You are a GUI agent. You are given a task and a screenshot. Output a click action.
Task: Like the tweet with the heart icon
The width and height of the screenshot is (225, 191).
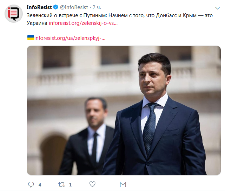92,184
